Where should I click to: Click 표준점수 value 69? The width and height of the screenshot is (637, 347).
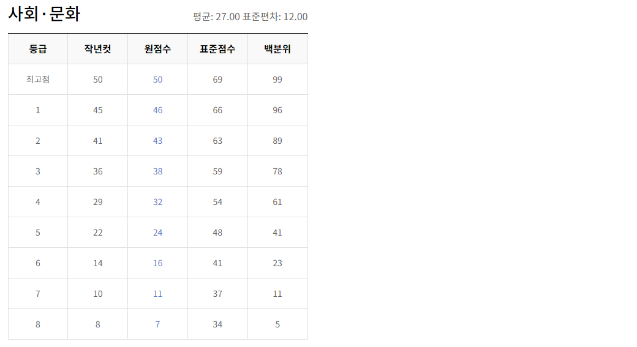pyautogui.click(x=217, y=80)
